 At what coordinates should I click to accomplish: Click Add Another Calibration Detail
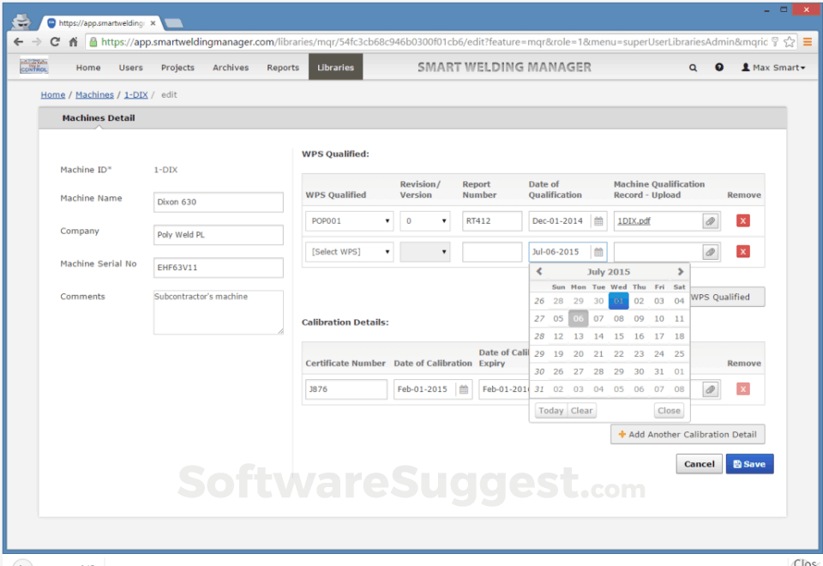tap(687, 434)
